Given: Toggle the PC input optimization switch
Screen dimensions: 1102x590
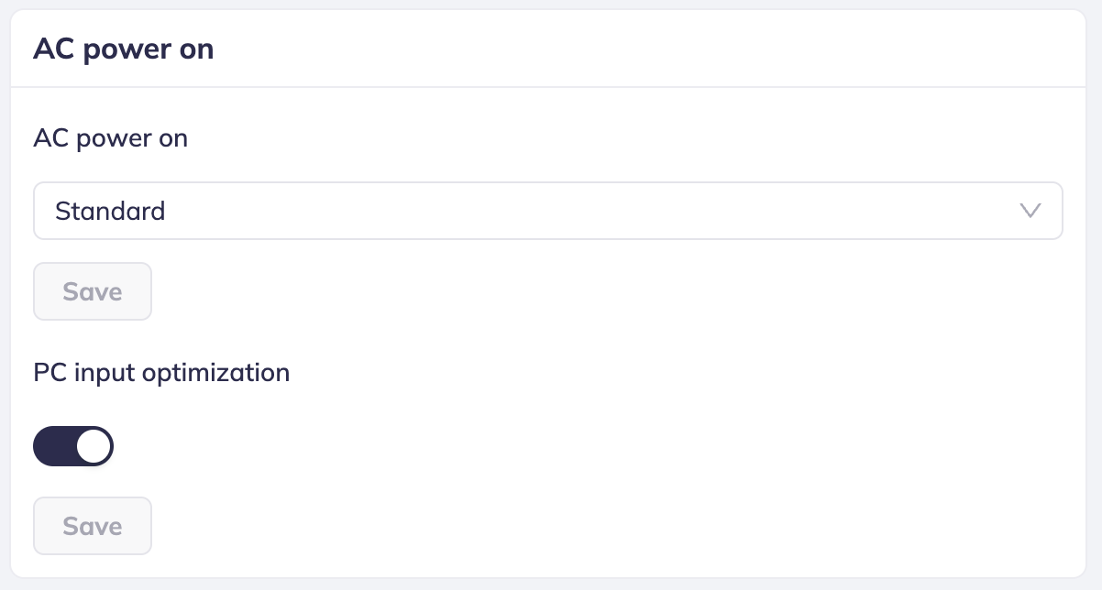Looking at the screenshot, I should point(73,446).
